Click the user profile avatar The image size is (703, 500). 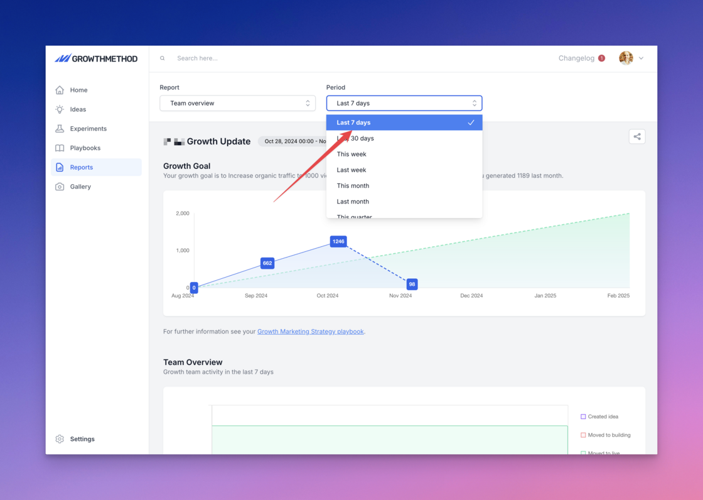point(626,58)
